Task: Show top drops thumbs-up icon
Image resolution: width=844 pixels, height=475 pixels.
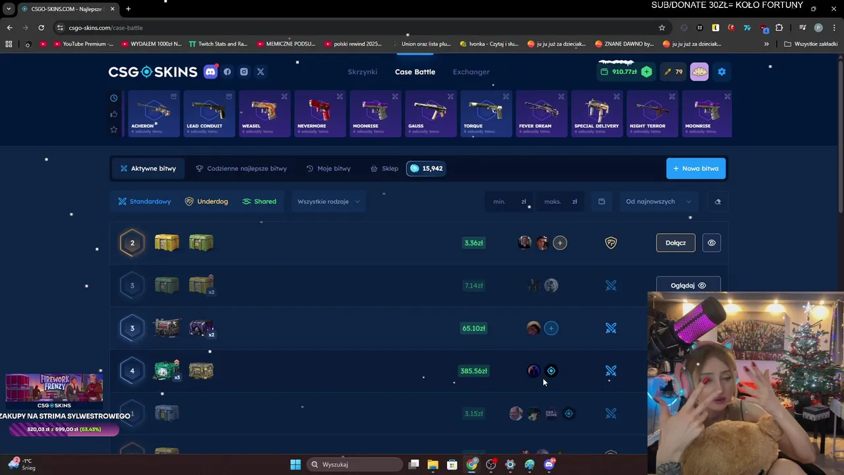Action: tap(113, 114)
